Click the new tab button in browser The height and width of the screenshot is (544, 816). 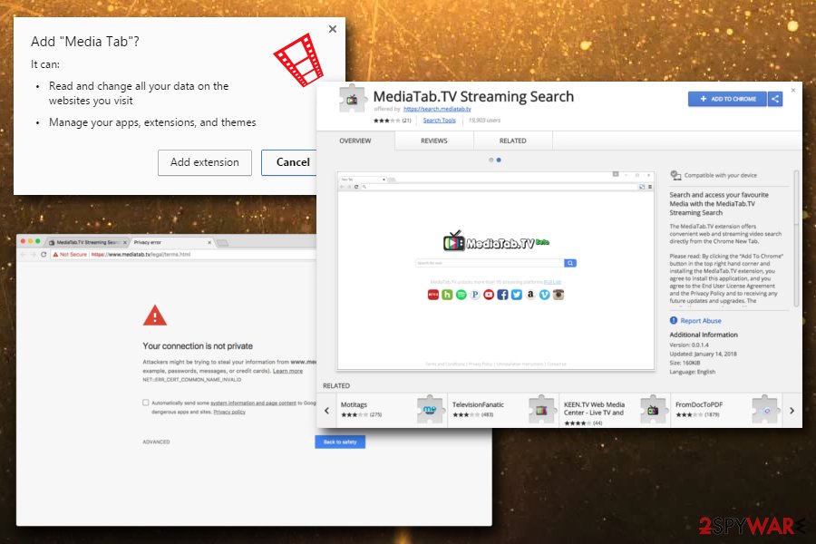222,243
